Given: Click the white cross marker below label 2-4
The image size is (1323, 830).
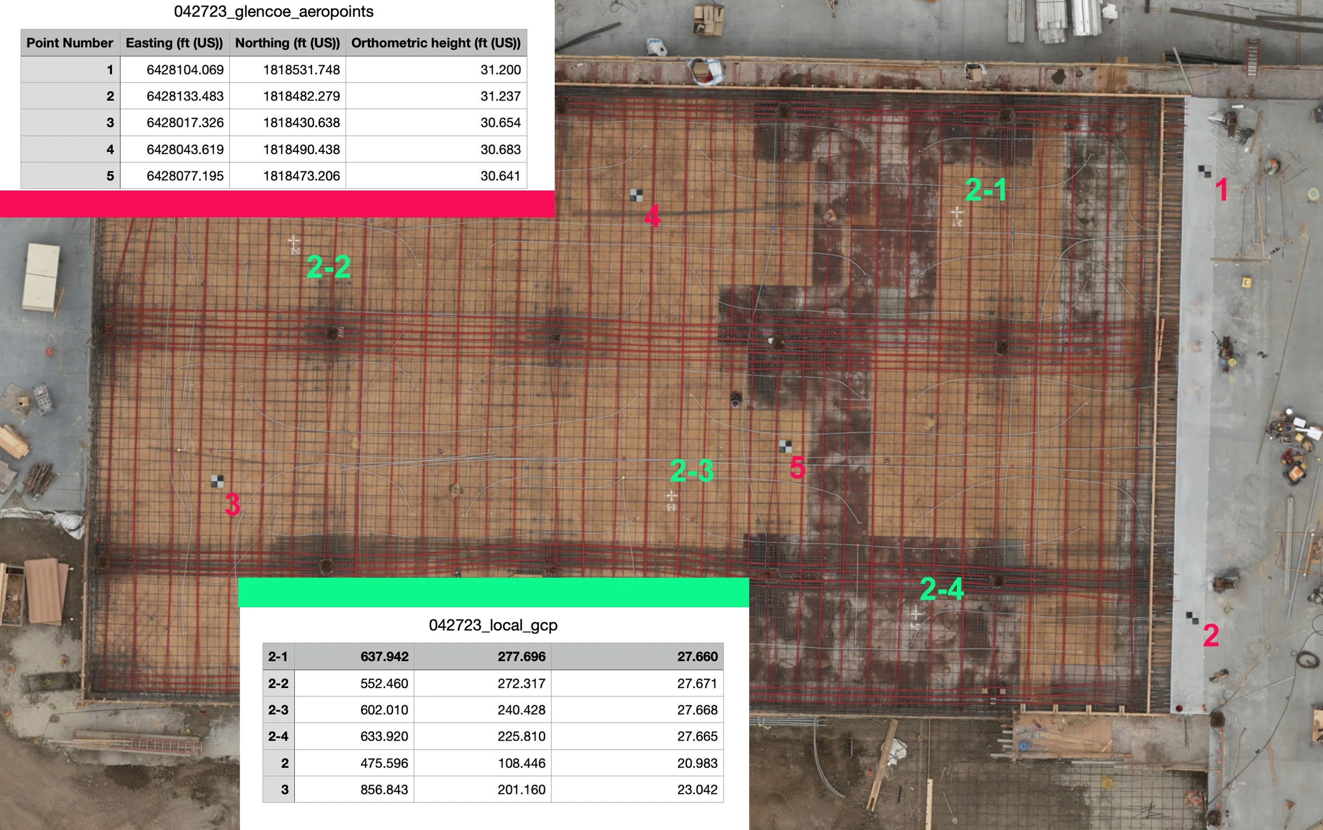Looking at the screenshot, I should 916,614.
